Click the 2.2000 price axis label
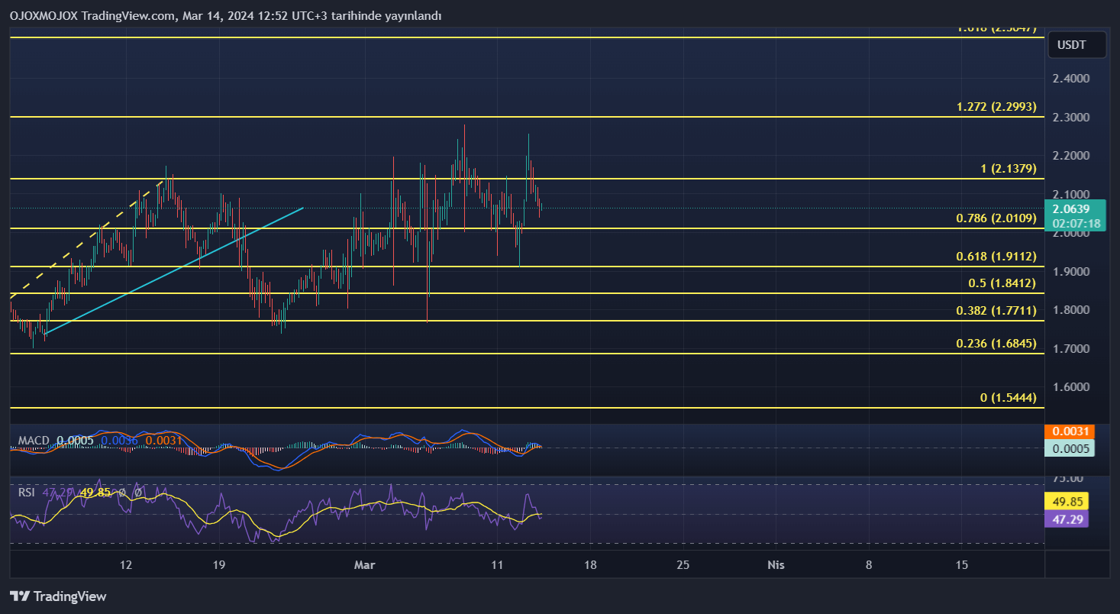This screenshot has height=614, width=1120. coord(1070,156)
